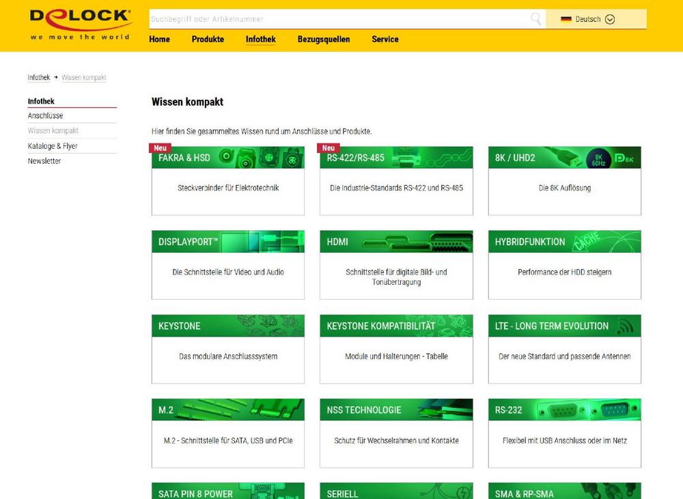Click the Newsletter sidebar link

click(x=44, y=161)
